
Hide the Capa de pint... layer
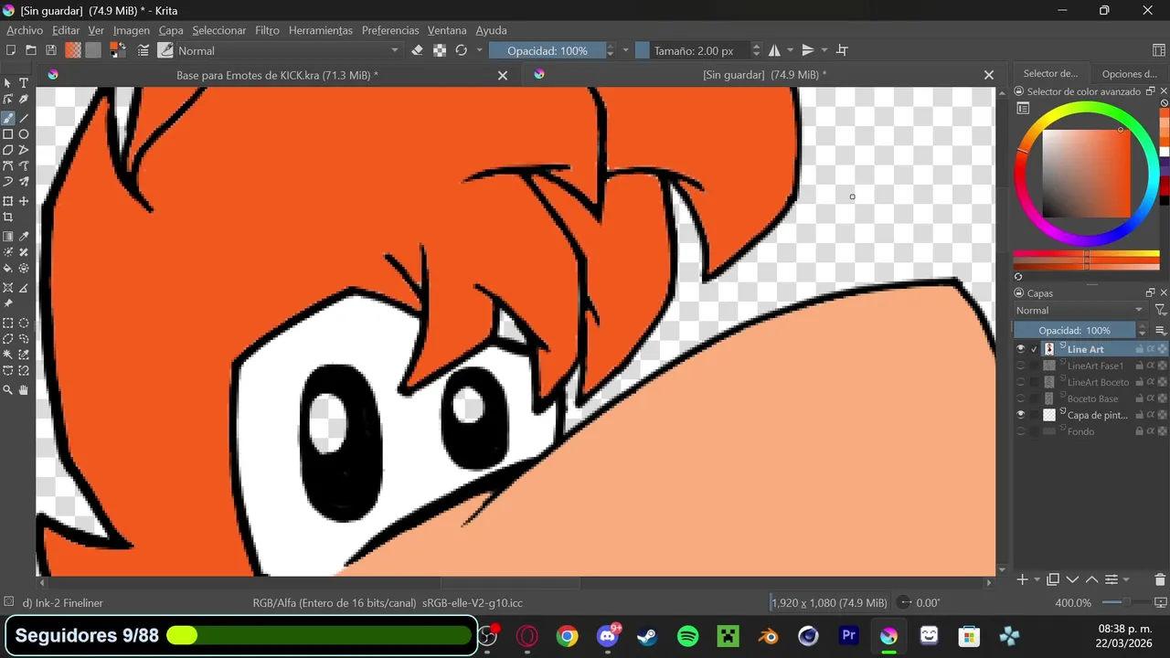1021,415
